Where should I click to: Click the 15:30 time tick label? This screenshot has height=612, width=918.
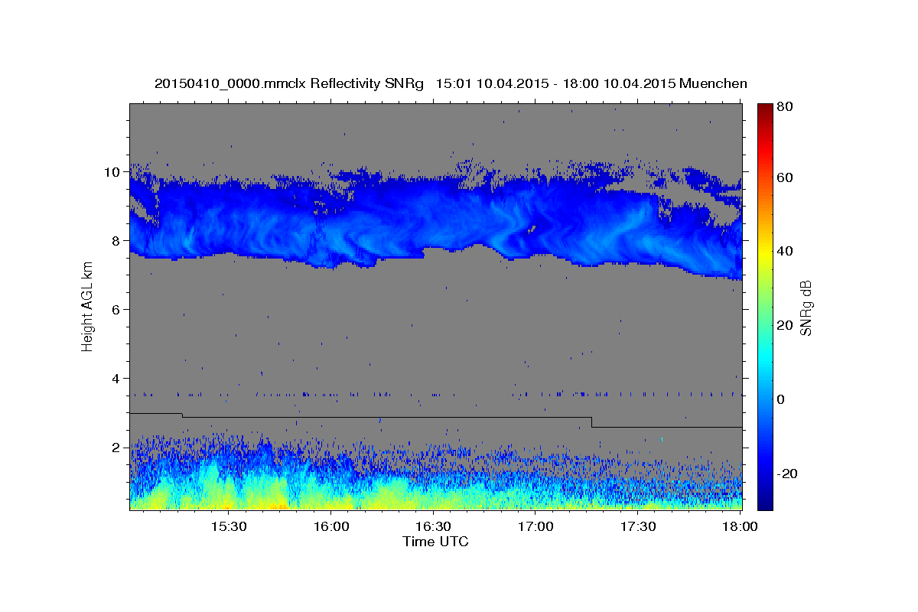228,527
